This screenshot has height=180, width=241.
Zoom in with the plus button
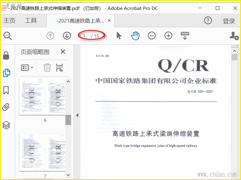tap(168, 36)
